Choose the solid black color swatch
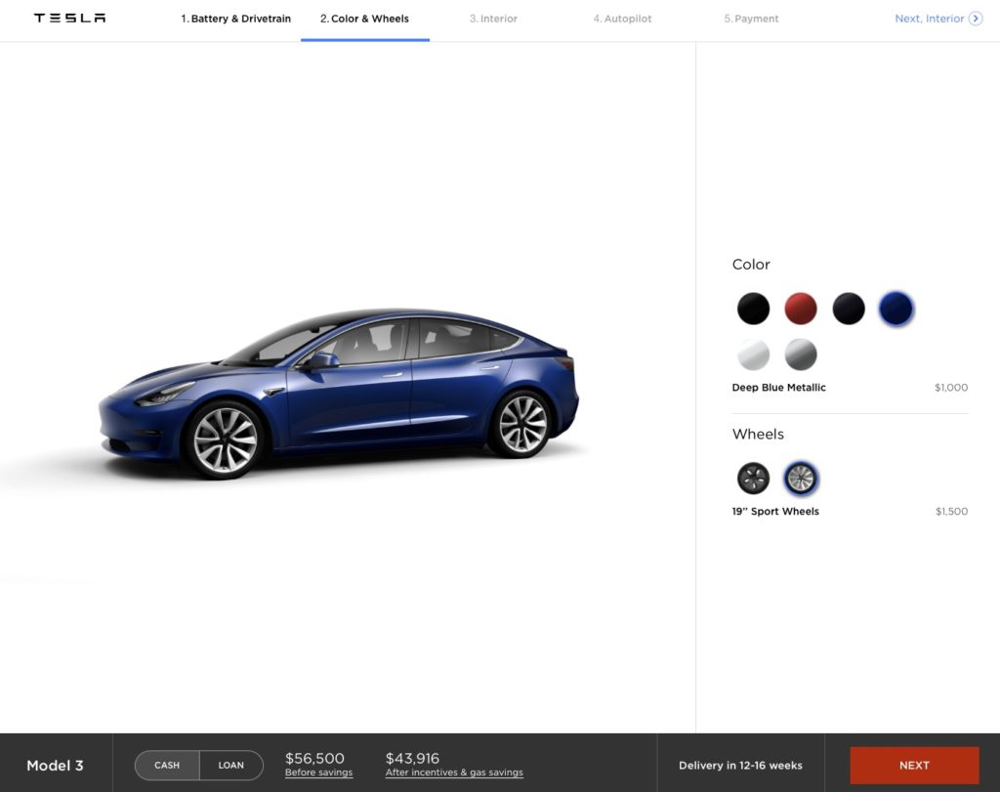1000x792 pixels. click(x=753, y=309)
